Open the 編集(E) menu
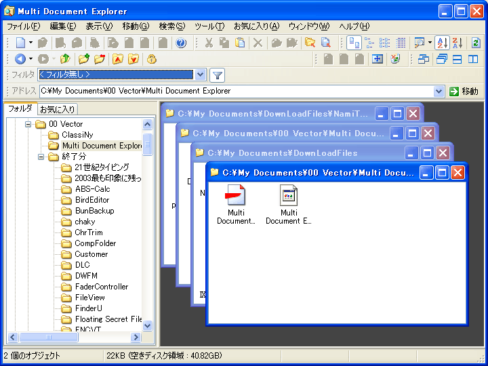 click(63, 26)
